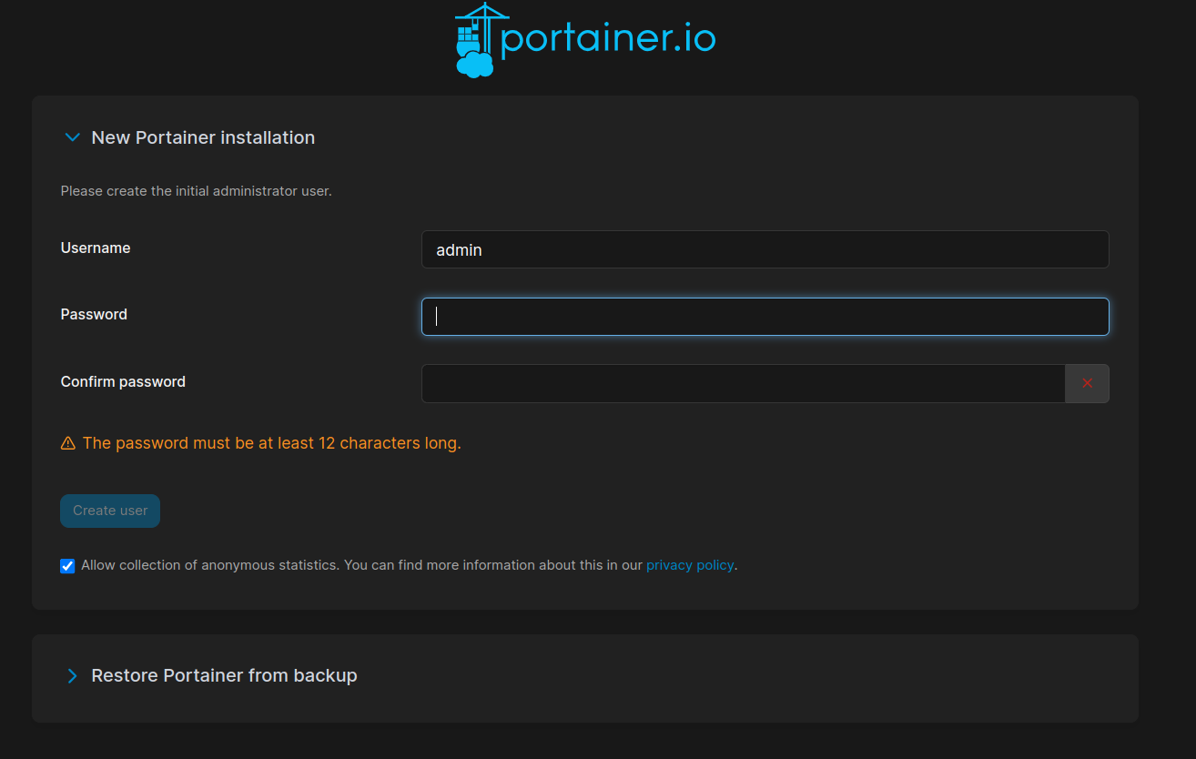Uncheck the anonymous statistics collection checkbox
Screen dimensions: 1196x759
pyautogui.click(x=67, y=566)
